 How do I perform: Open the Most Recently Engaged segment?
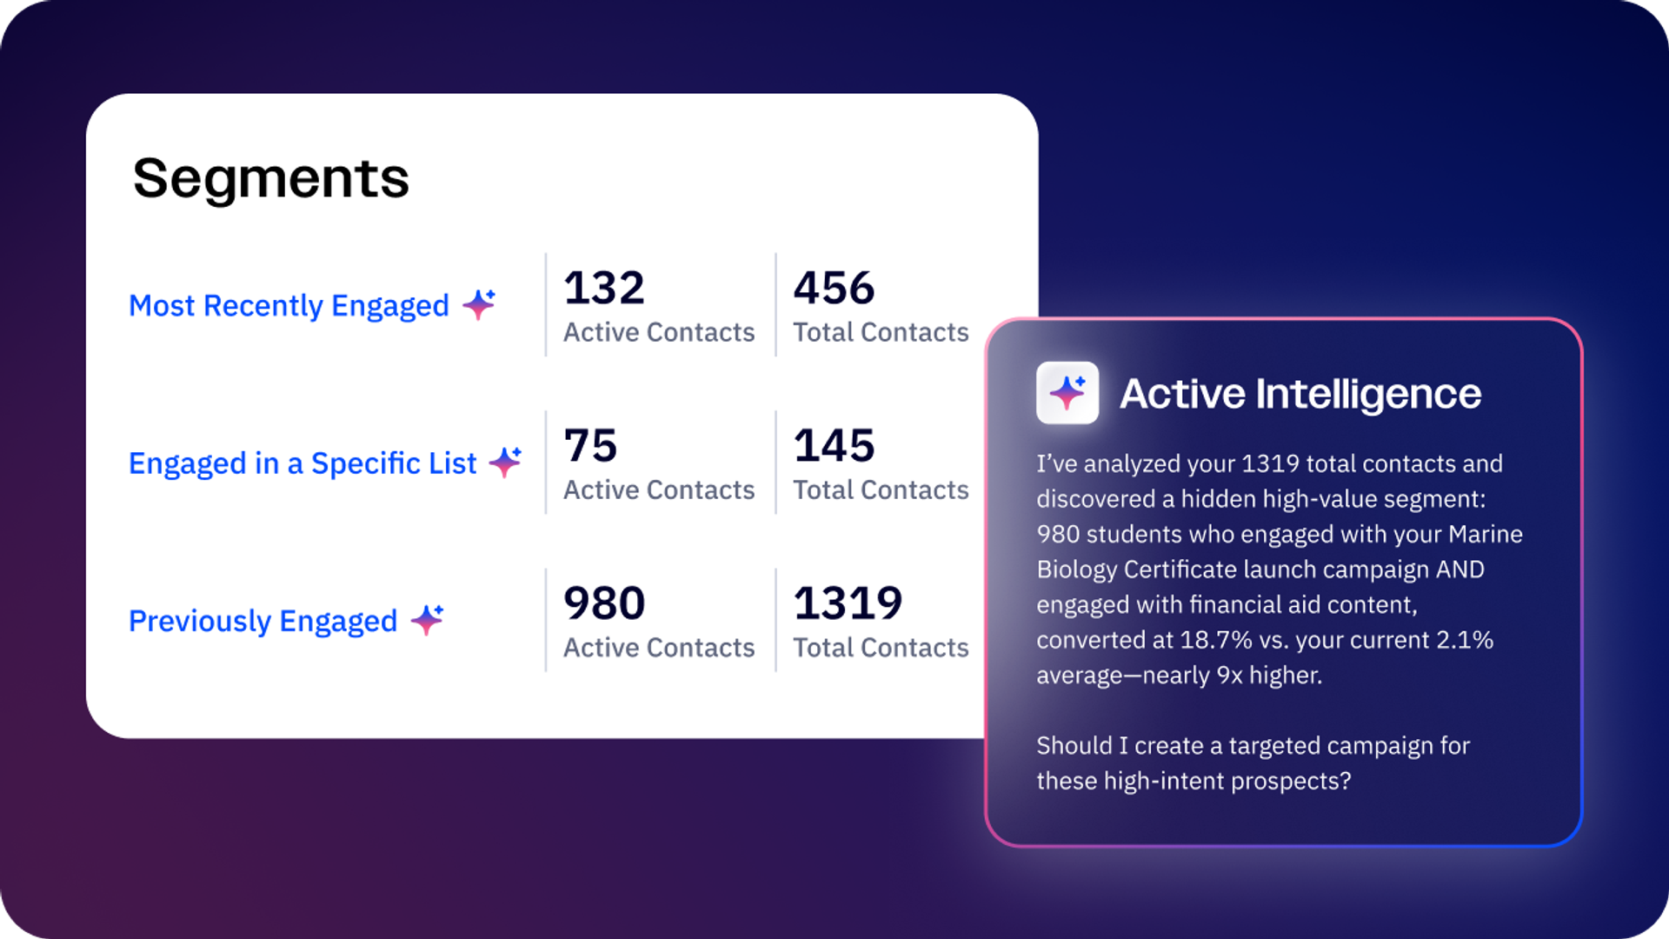coord(289,306)
